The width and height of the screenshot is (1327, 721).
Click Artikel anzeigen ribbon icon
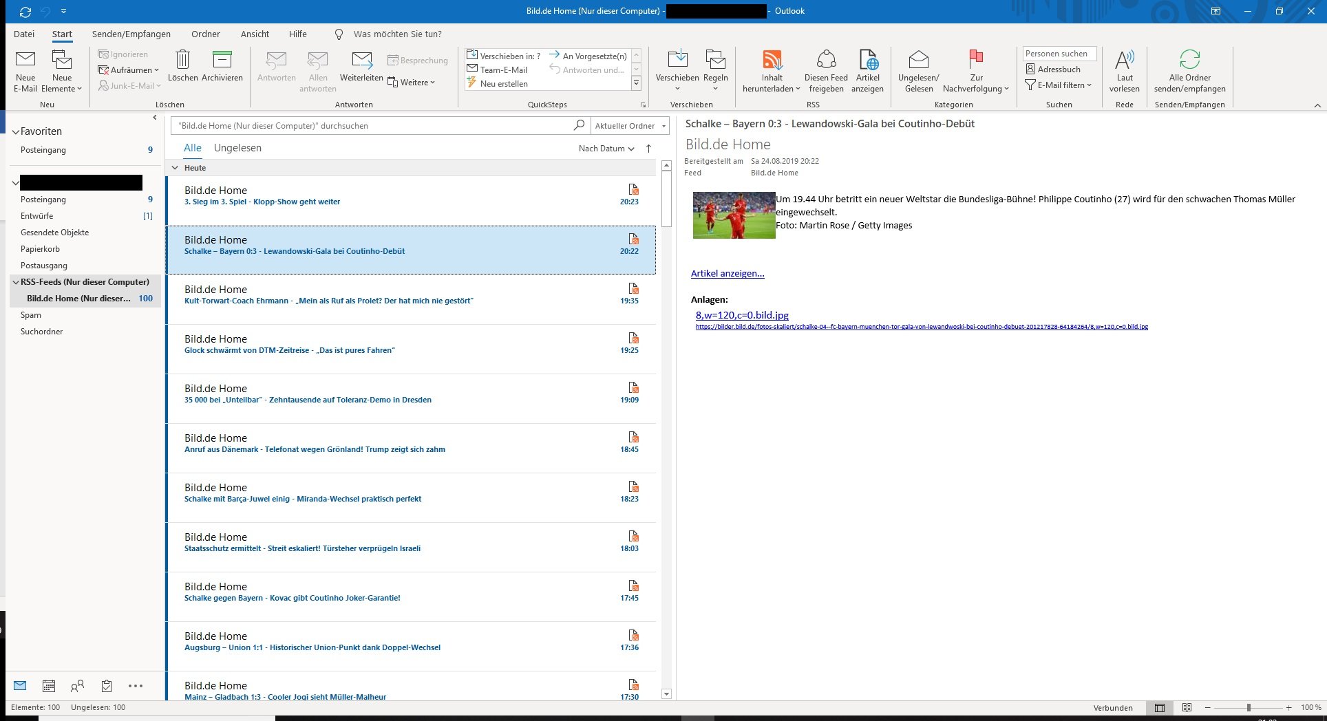867,61
